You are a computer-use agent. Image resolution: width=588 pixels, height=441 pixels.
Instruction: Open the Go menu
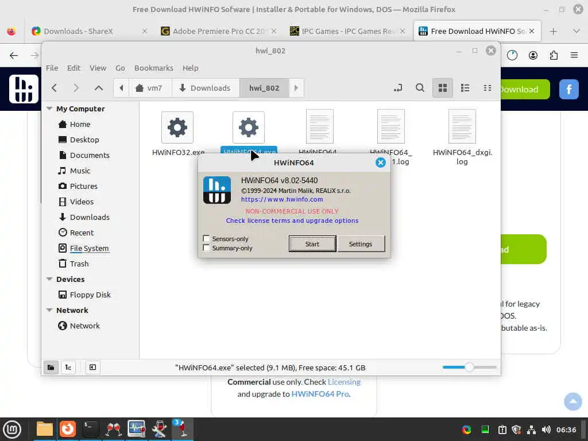point(120,68)
